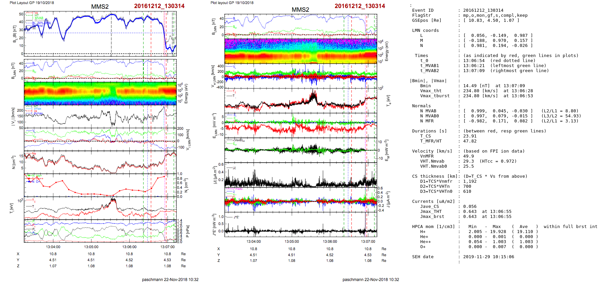Click the GSEpos [Re] coordinates row
Viewport: 606px width, 282px height.
click(491, 20)
